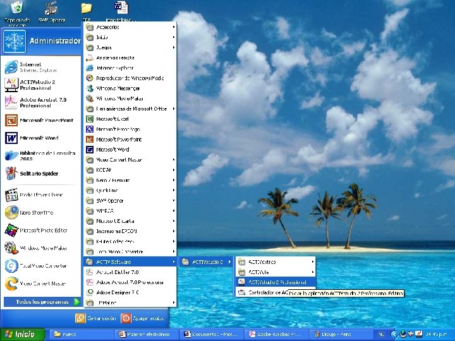Expand the ACTIVextras submenu

pyautogui.click(x=276, y=262)
